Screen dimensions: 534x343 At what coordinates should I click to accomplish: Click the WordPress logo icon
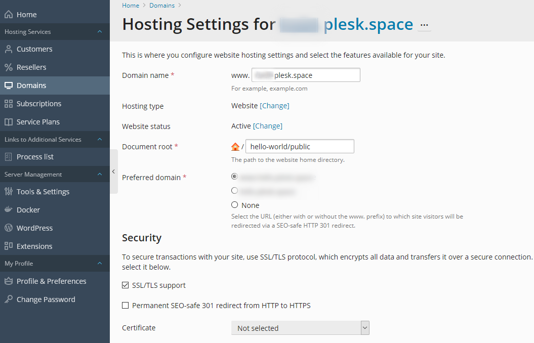[x=9, y=228]
